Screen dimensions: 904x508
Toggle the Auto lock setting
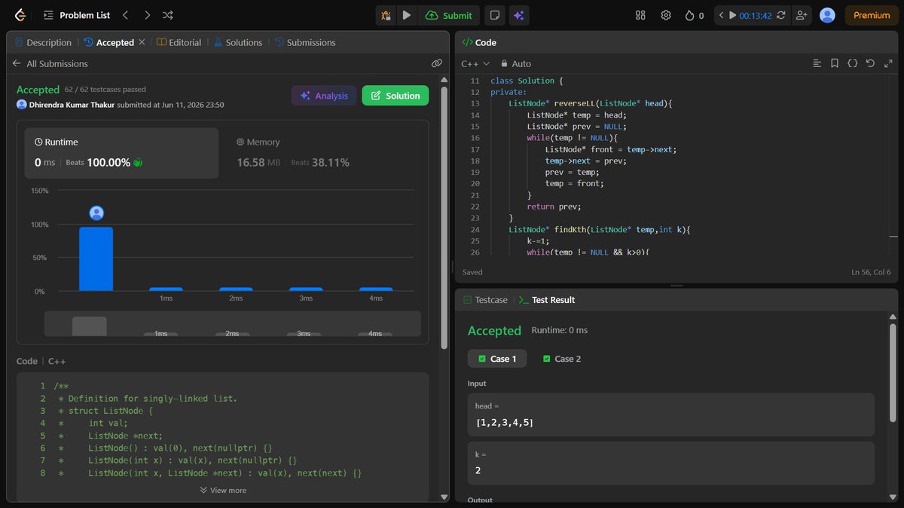(x=516, y=64)
